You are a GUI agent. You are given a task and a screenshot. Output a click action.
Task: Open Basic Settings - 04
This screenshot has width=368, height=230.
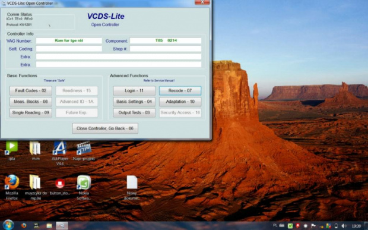pyautogui.click(x=134, y=102)
